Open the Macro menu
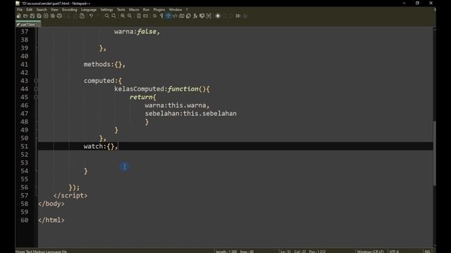The height and width of the screenshot is (253, 451). (x=134, y=10)
